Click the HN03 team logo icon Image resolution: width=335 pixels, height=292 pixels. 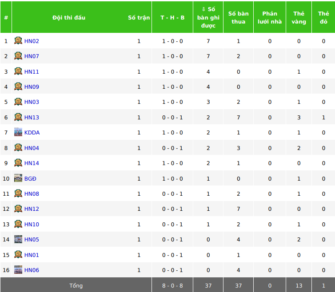18,102
